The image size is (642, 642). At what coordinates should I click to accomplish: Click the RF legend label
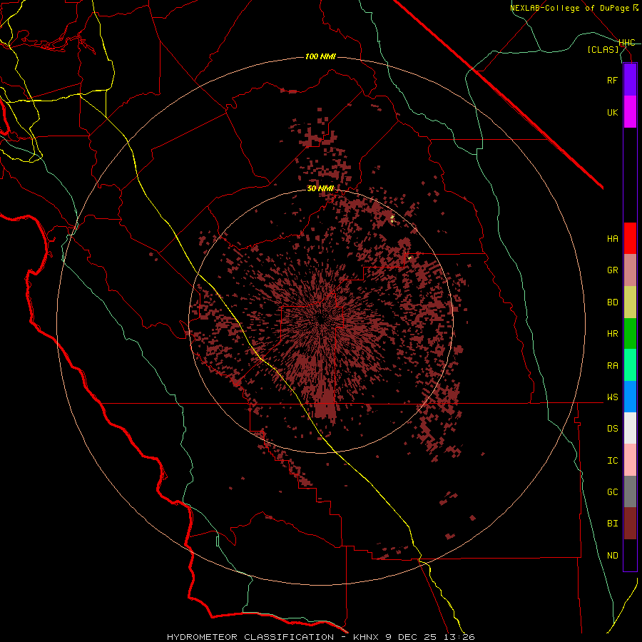[612, 80]
